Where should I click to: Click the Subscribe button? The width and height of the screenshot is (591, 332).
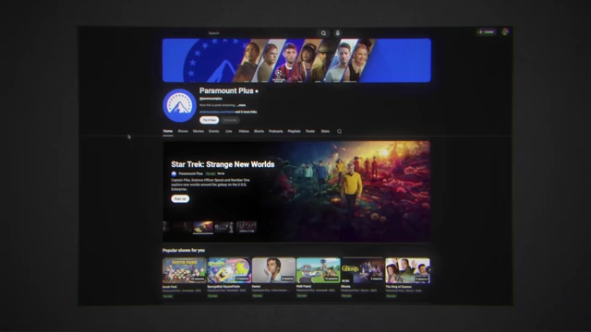(x=230, y=120)
